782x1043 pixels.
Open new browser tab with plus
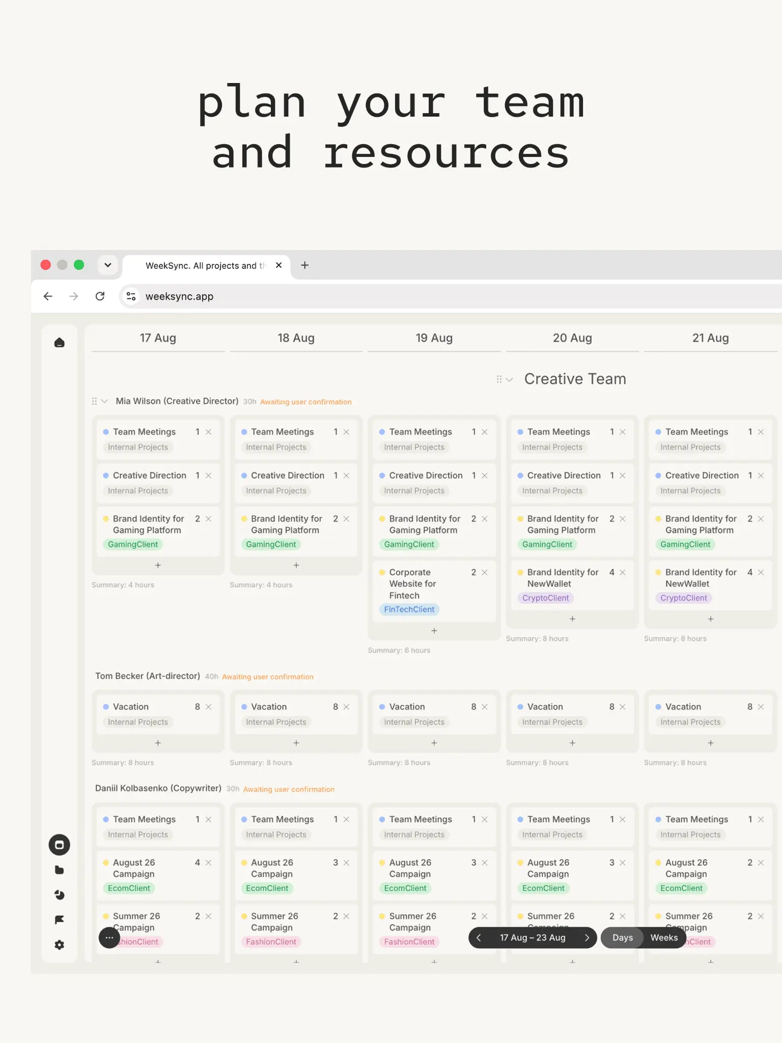click(x=305, y=265)
